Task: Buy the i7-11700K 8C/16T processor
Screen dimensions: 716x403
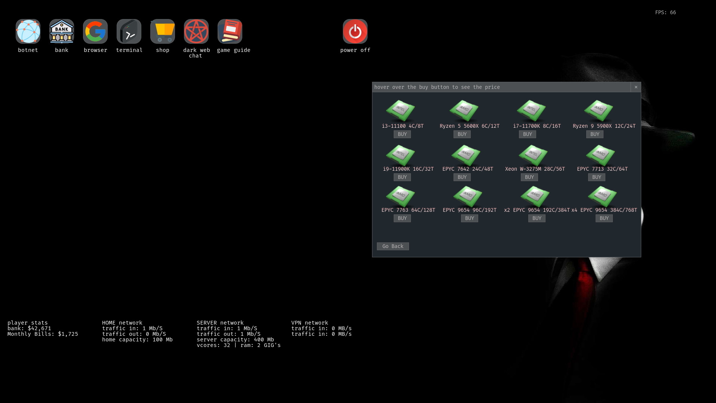Action: [x=527, y=134]
